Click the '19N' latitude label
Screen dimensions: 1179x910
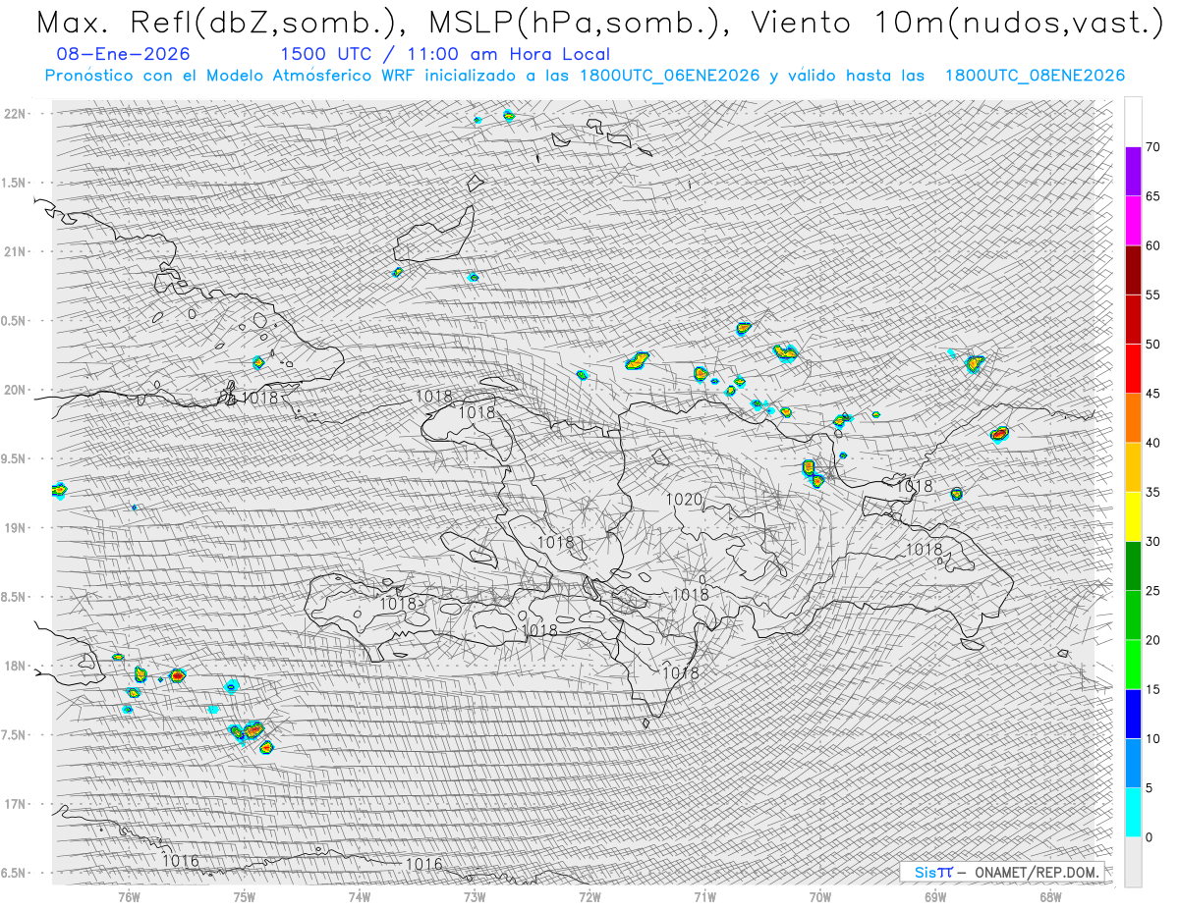coord(15,528)
